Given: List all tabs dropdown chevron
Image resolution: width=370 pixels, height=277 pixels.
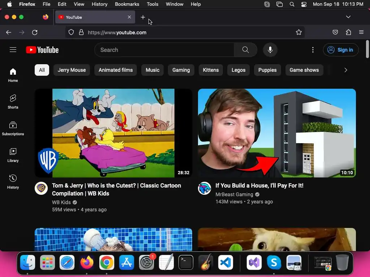Looking at the screenshot, I should point(348,17).
